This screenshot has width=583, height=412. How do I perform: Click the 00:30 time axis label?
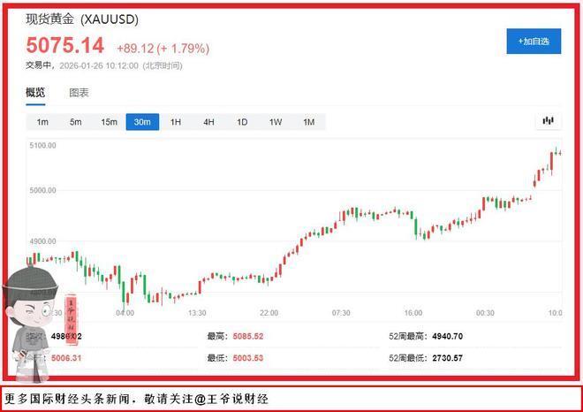pos(485,313)
